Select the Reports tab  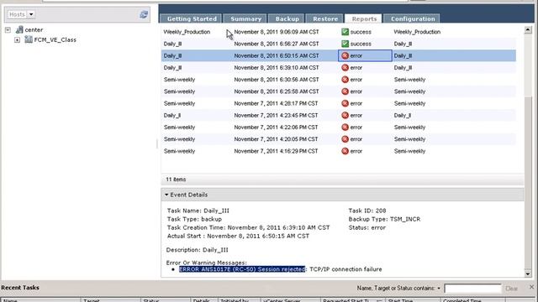364,18
